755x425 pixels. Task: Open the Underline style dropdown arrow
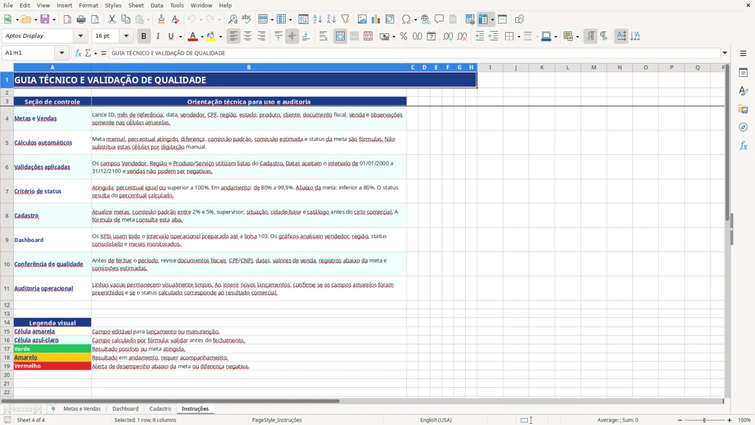[x=179, y=37]
